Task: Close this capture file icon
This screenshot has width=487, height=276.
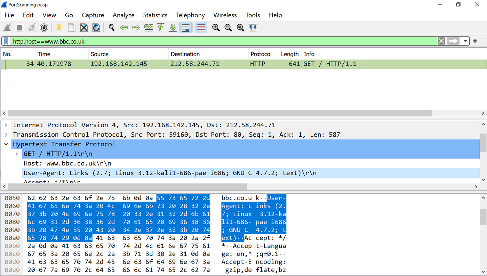Action: 84,28
